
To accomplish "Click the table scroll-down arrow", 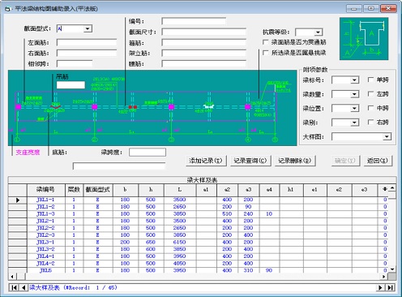I will pos(392,269).
